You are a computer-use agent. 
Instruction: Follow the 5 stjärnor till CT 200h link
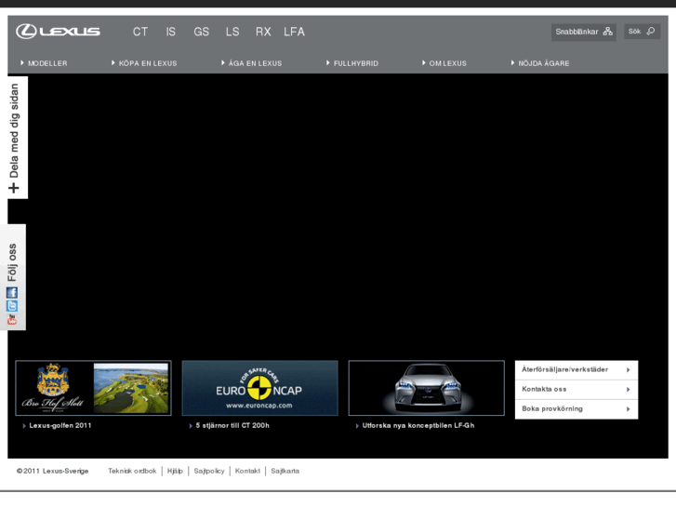pyautogui.click(x=232, y=425)
